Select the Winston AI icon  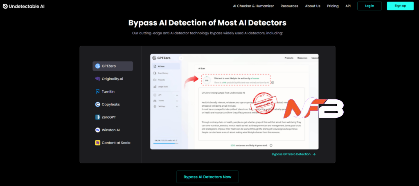[98, 130]
